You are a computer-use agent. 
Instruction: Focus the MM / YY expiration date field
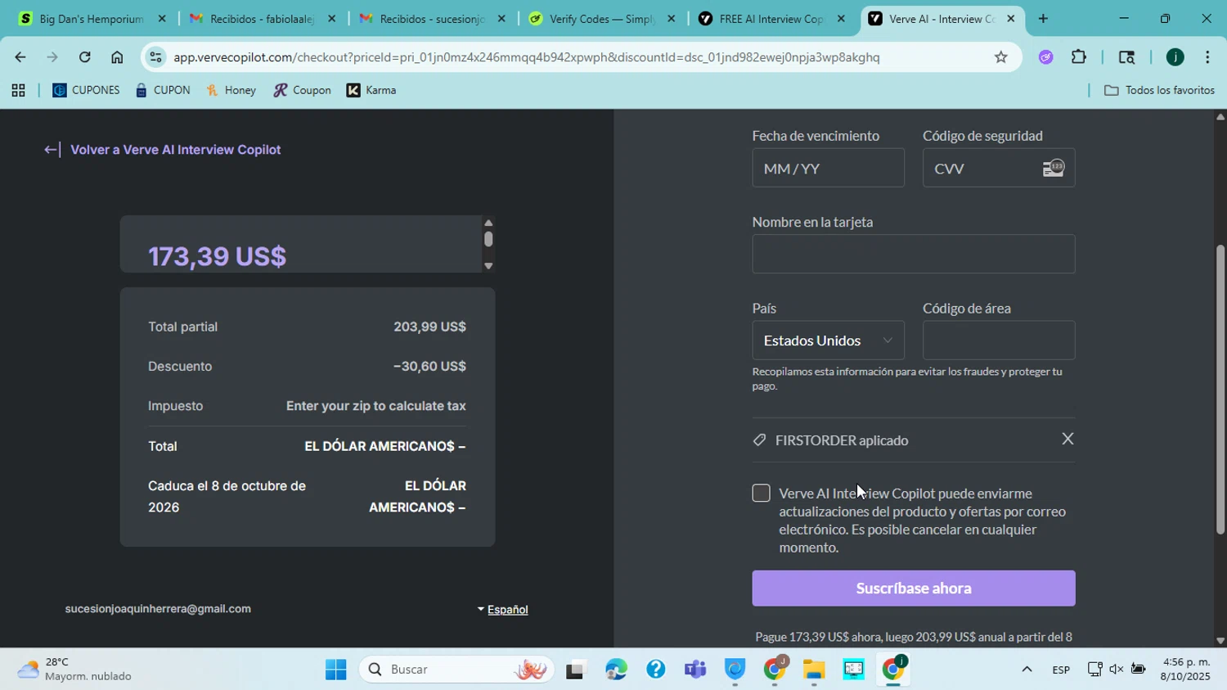click(x=828, y=169)
